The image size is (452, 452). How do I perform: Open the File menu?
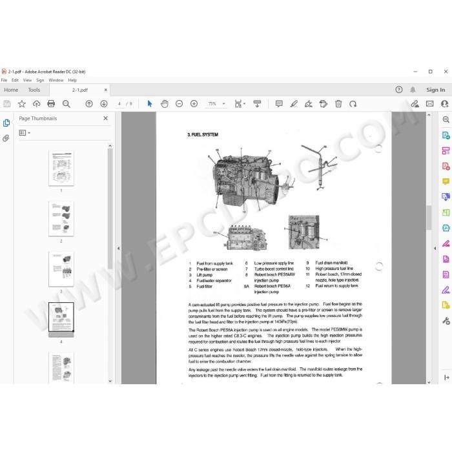pyautogui.click(x=4, y=80)
